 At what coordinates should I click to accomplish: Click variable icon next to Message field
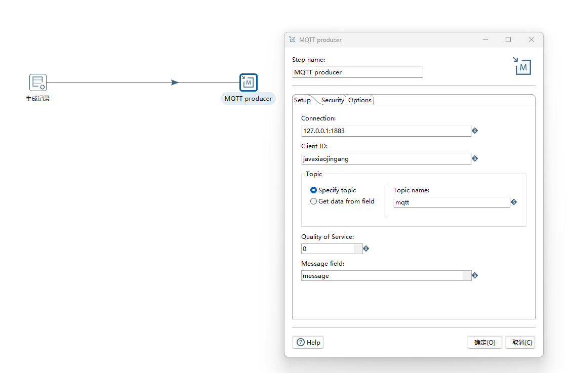475,276
